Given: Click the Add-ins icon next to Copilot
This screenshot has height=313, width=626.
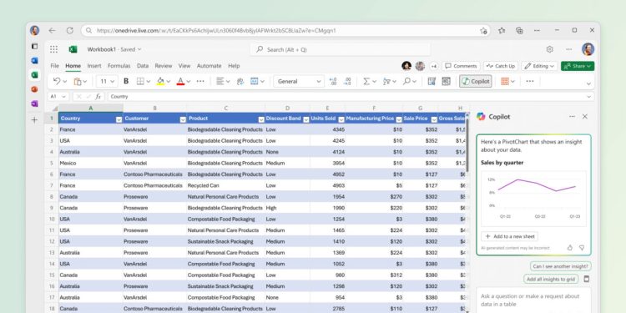Looking at the screenshot, I should [446, 82].
